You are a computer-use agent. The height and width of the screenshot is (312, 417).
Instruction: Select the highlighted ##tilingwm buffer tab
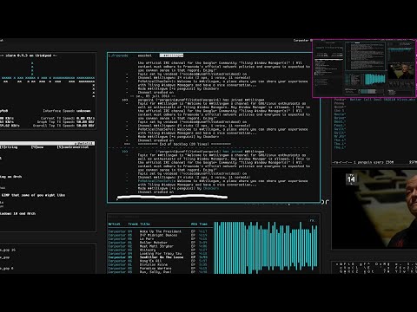pyautogui.click(x=172, y=55)
